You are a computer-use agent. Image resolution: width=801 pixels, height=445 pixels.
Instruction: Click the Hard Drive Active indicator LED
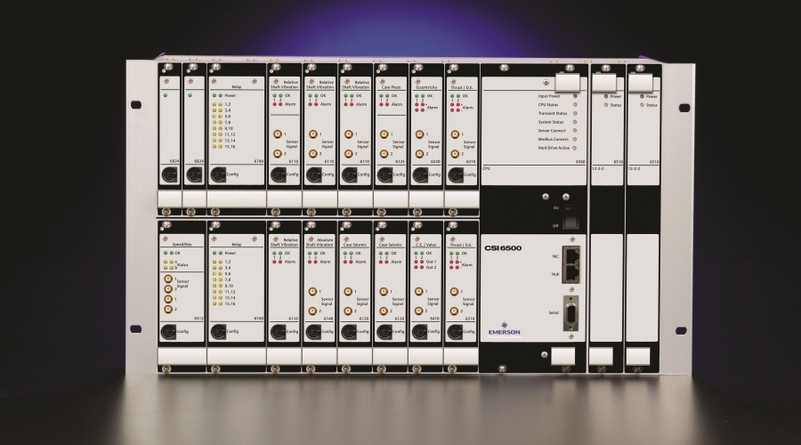[576, 147]
